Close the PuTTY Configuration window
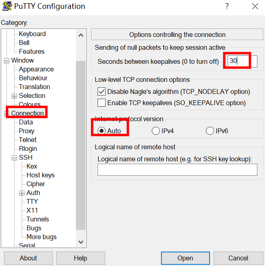This screenshot has height=266, width=265. coord(255,6)
